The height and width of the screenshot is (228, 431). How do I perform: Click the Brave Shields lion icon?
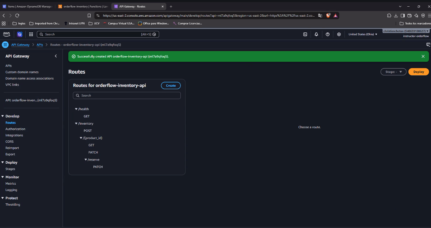pyautogui.click(x=328, y=16)
